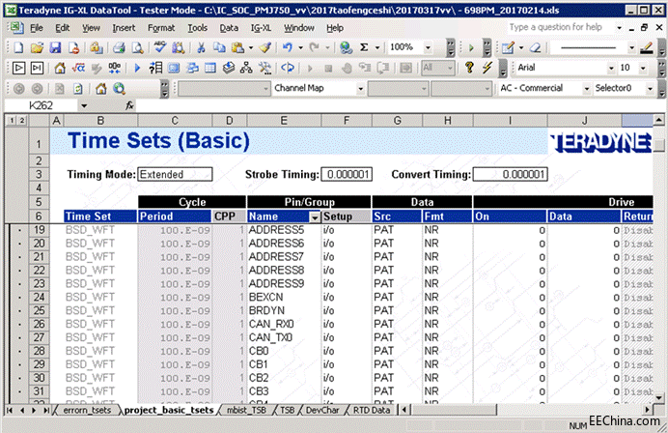Viewport: 668px width, 433px height.
Task: Paste using the clipboard icon
Action: 237,47
